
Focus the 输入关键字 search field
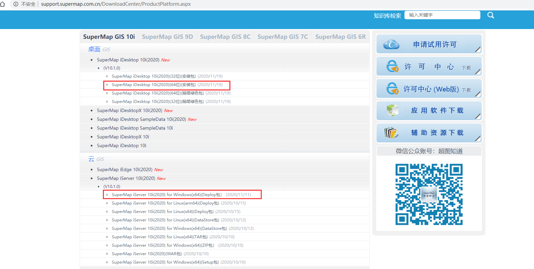[x=442, y=15]
